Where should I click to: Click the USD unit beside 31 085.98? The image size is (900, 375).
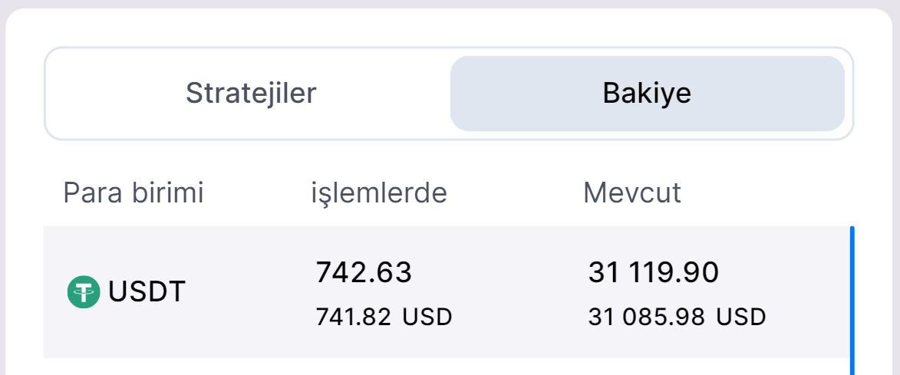(x=741, y=317)
